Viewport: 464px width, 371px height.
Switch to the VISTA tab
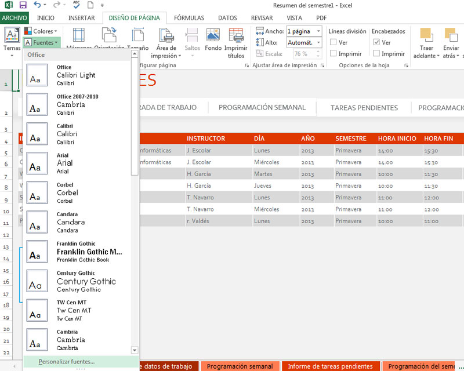point(294,18)
